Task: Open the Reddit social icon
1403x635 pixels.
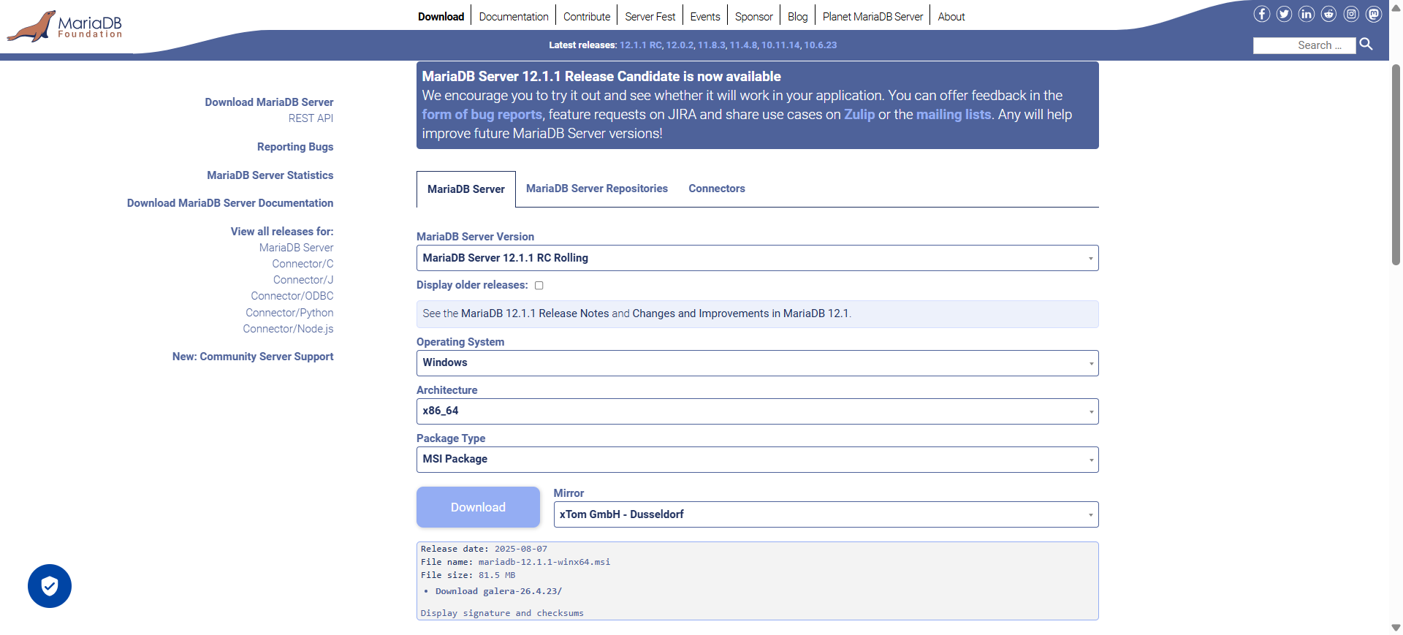Action: coord(1328,14)
